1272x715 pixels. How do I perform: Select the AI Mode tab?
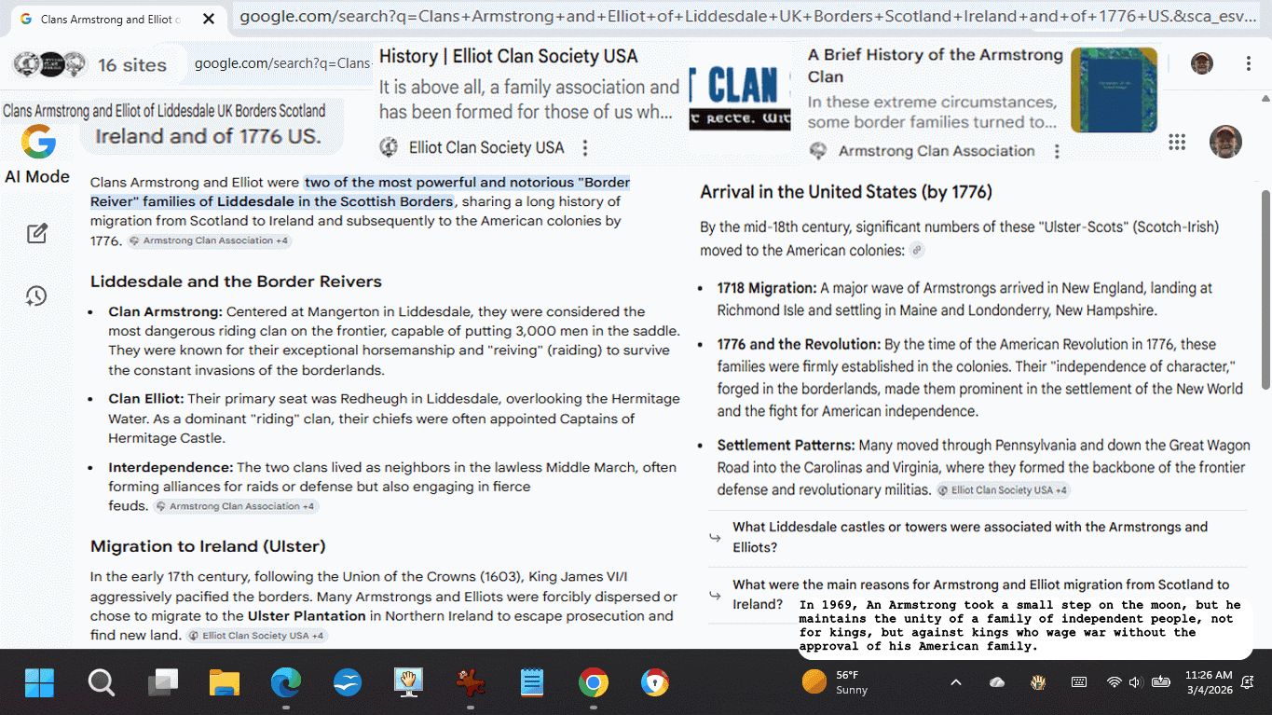(37, 176)
